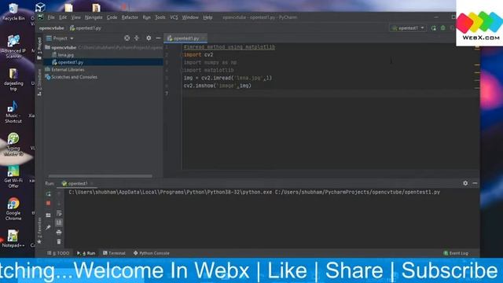The height and width of the screenshot is (283, 503).
Task: Click the Project panel horizontal scrollbar
Action: (x=100, y=176)
